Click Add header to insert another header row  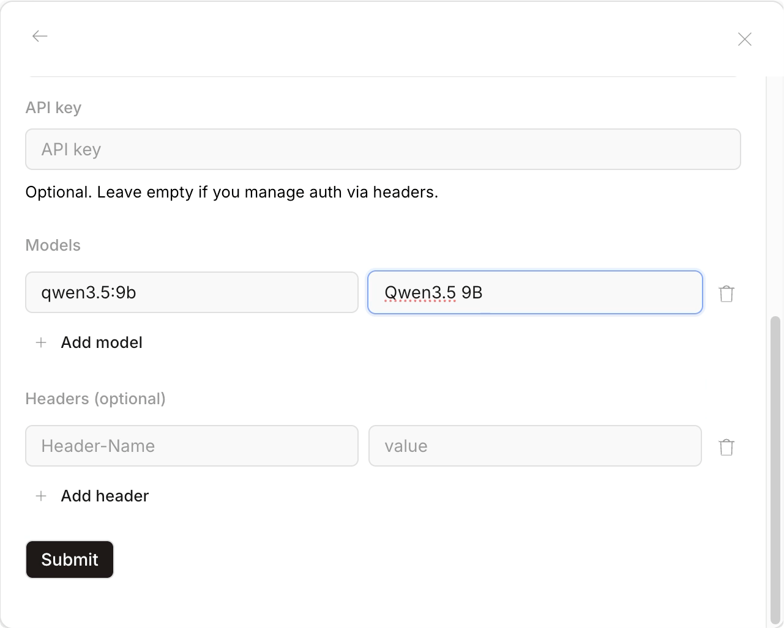(104, 496)
